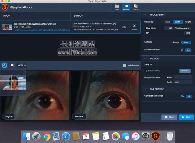This screenshot has width=195, height=143.
Task: Set Settings to Manual
Action: tap(176, 42)
